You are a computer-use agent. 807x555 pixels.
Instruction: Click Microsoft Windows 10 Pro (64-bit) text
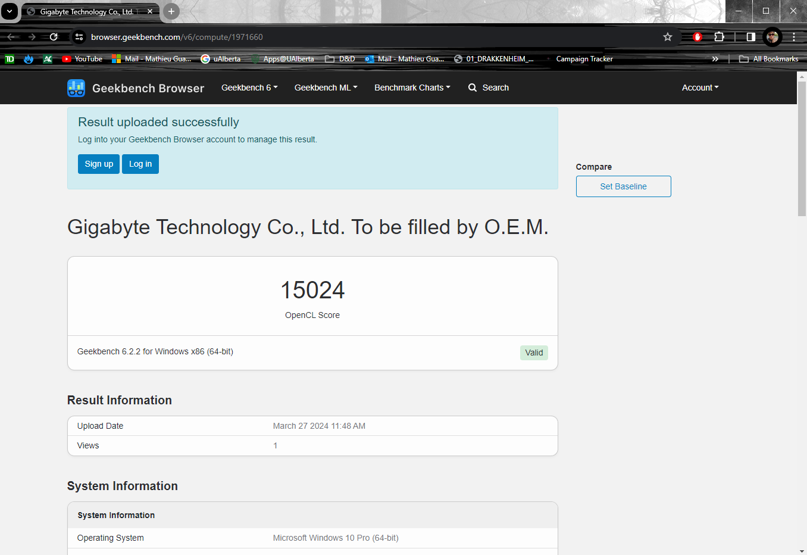[x=336, y=538]
